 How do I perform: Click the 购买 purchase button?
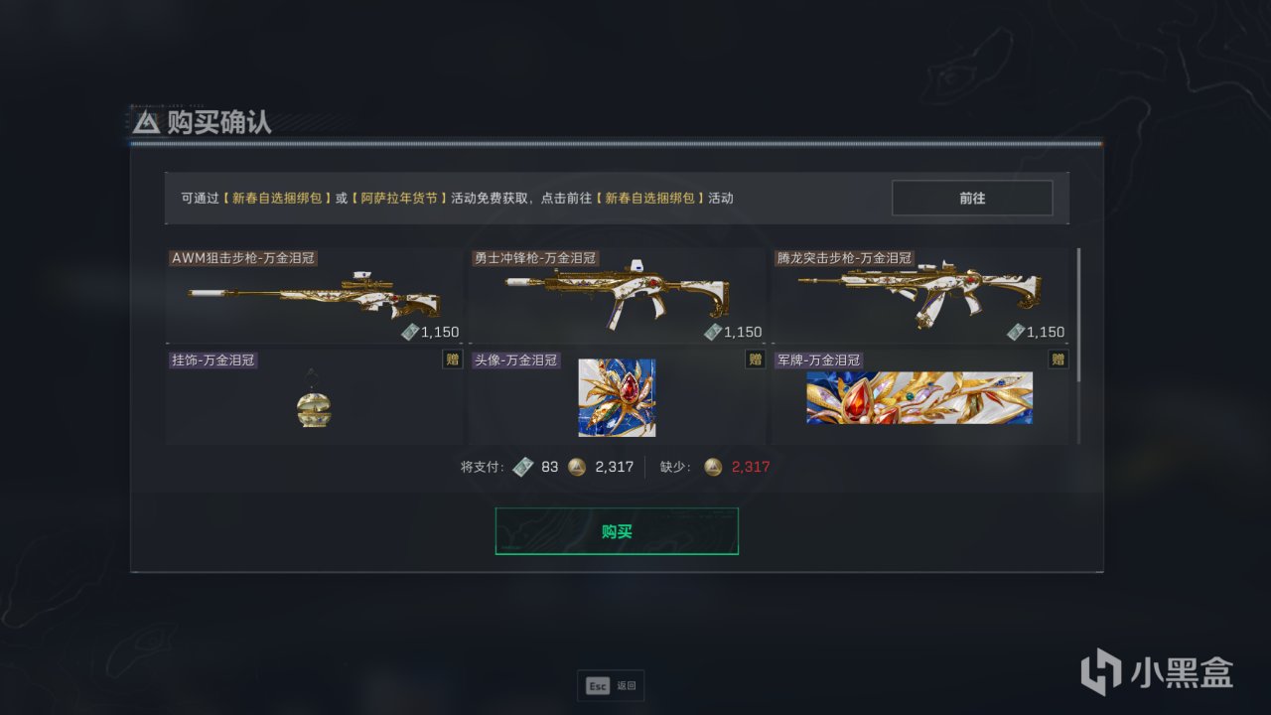tap(617, 531)
